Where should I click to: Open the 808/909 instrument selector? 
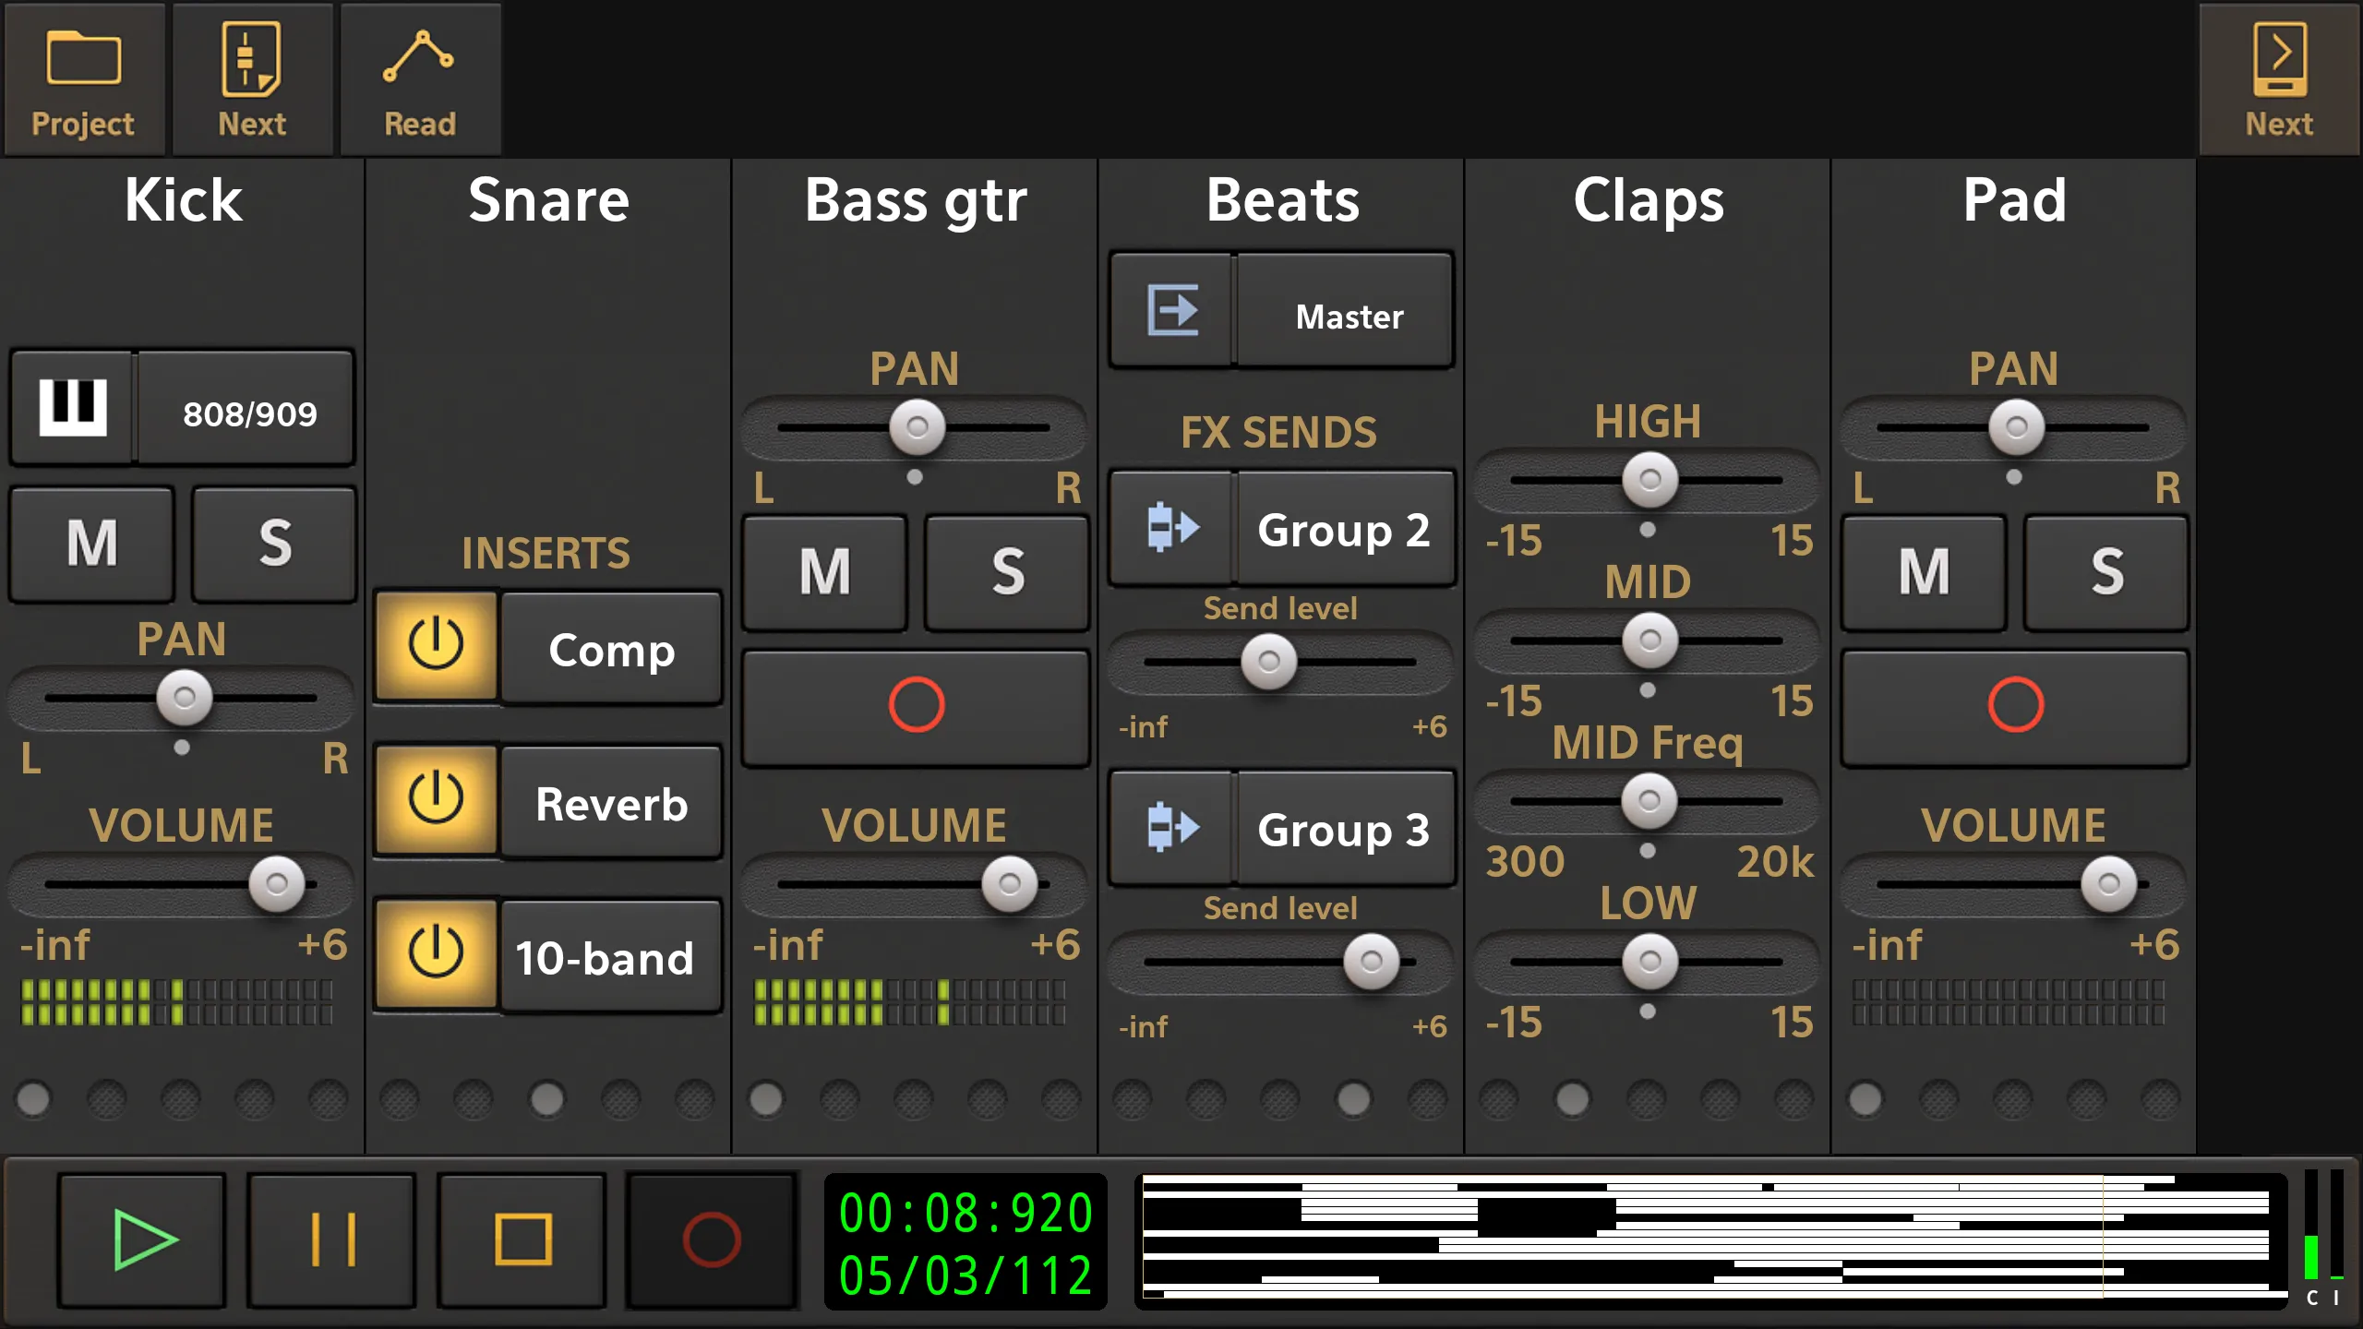click(246, 407)
